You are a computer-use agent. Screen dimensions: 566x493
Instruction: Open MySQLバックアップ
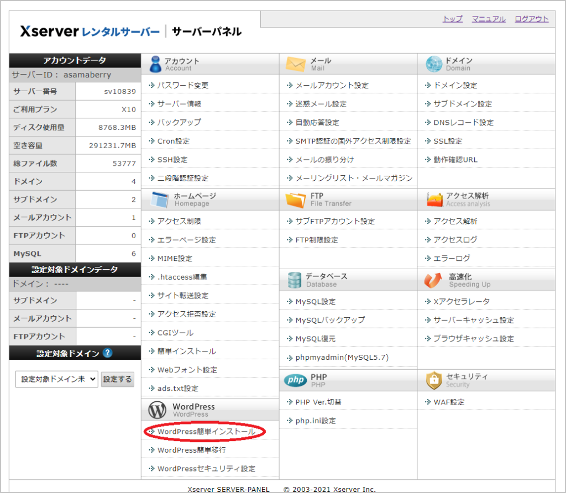click(331, 320)
